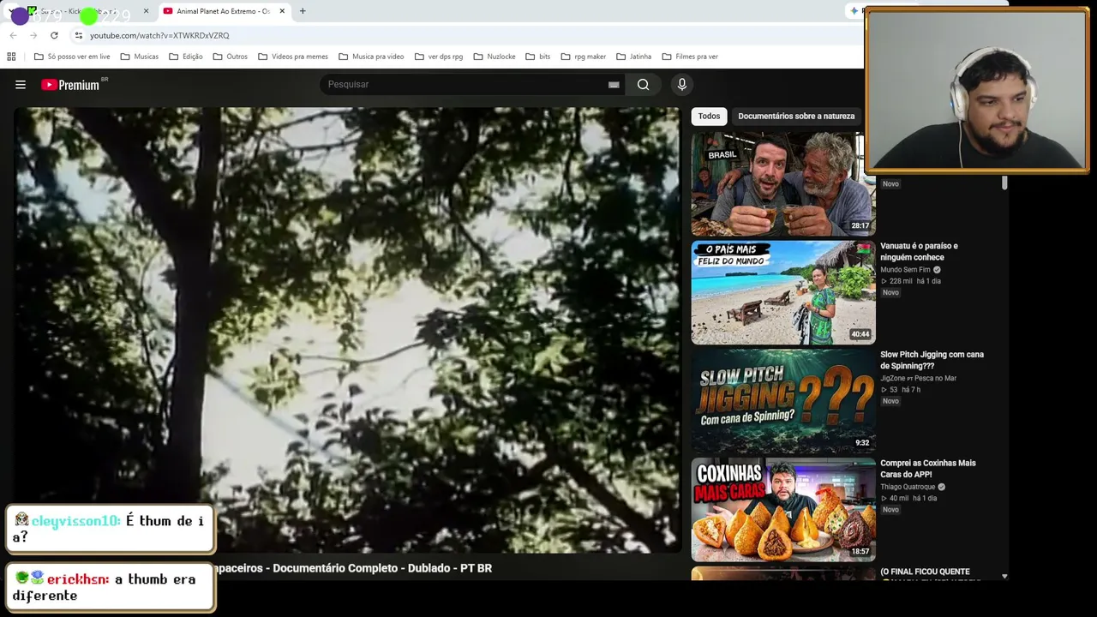Open the 'ver dps rpg' bookmark folder

coord(438,57)
